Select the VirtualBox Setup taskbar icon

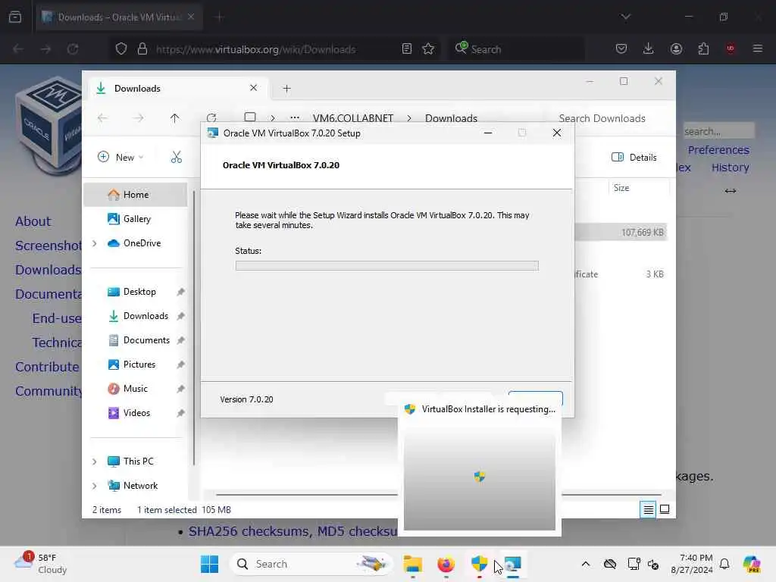[x=513, y=564]
